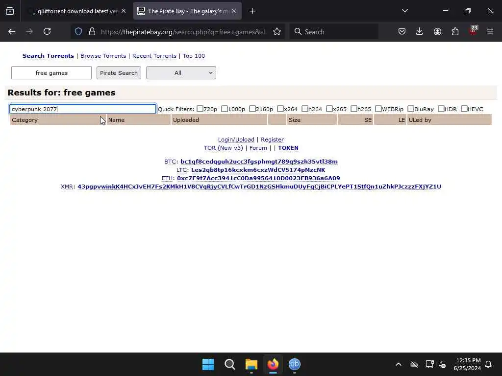Image resolution: width=502 pixels, height=376 pixels.
Task: Close the qBittorrent download tab
Action: 124,11
